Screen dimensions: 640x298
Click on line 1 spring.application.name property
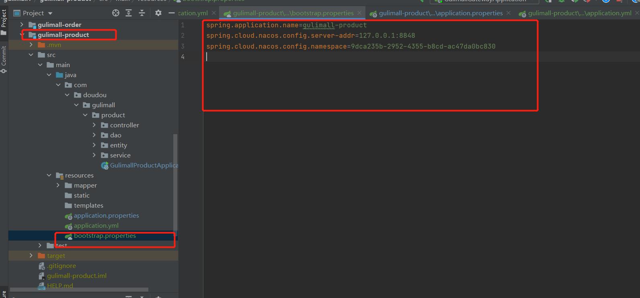252,25
